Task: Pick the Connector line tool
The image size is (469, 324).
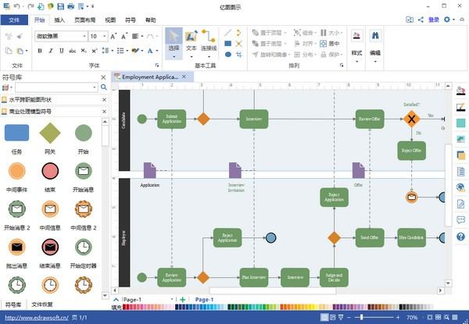Action: 209,41
